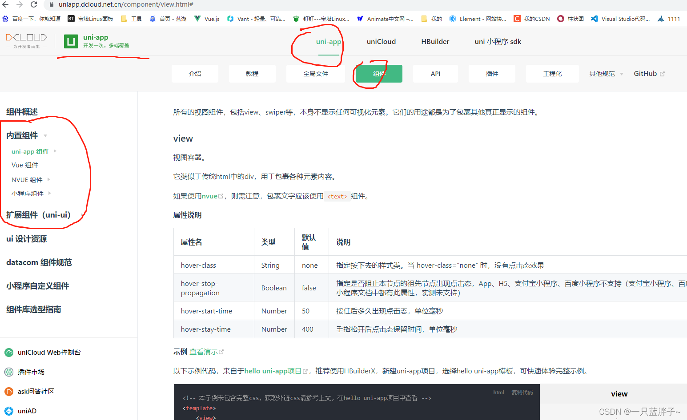
Task: Open the 查看演示 demo link
Action: pos(203,351)
